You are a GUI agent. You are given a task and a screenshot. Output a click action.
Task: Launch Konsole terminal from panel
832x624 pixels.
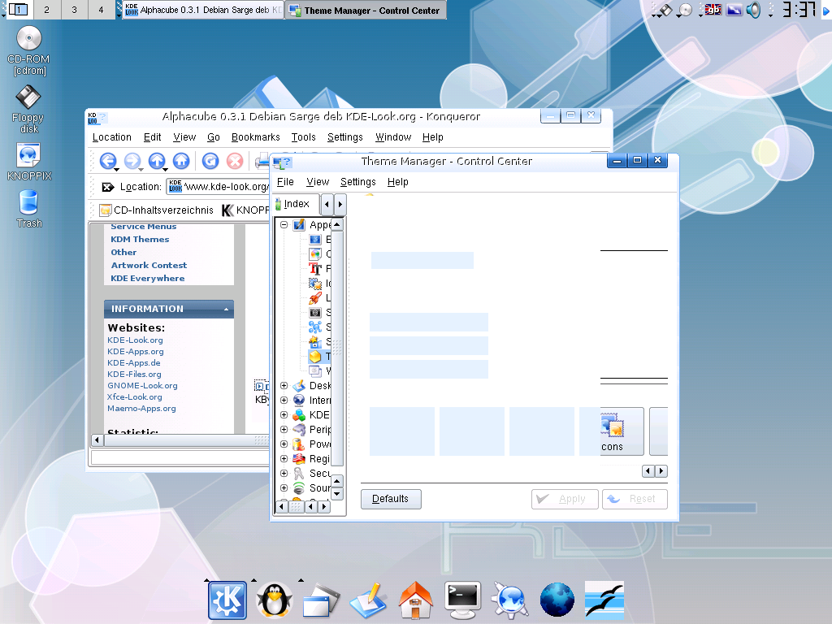pos(462,600)
